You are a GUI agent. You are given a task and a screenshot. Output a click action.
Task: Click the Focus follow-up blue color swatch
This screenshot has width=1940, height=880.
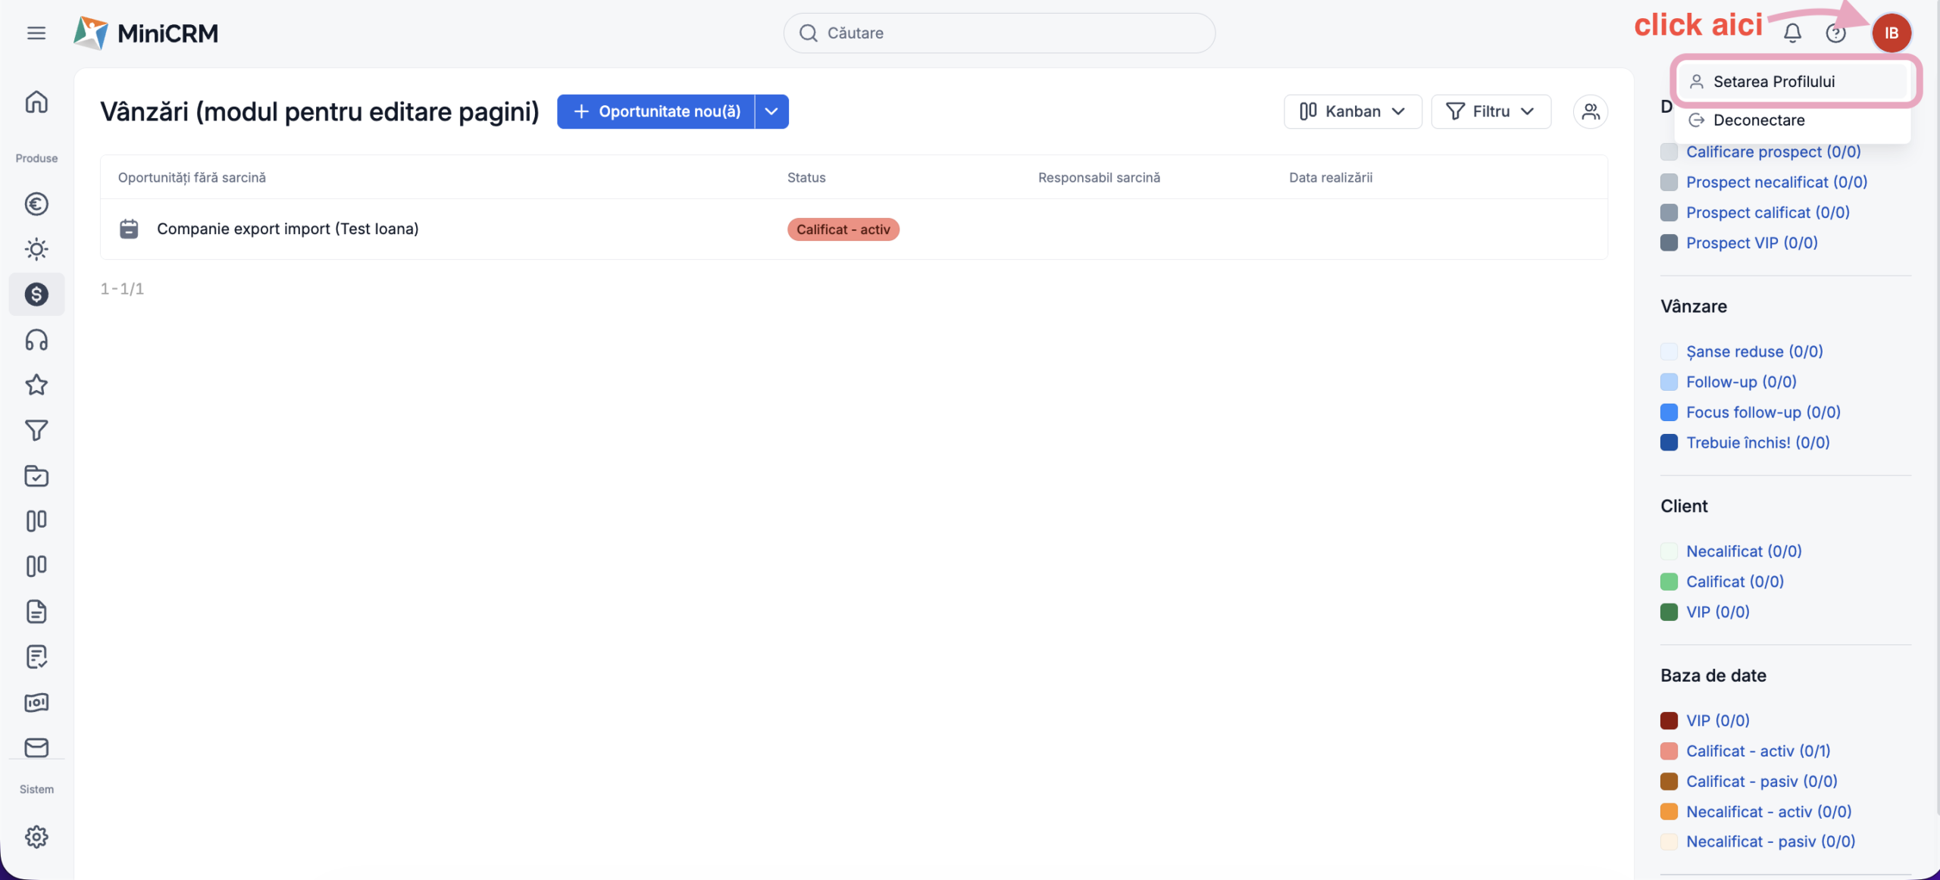click(1669, 412)
